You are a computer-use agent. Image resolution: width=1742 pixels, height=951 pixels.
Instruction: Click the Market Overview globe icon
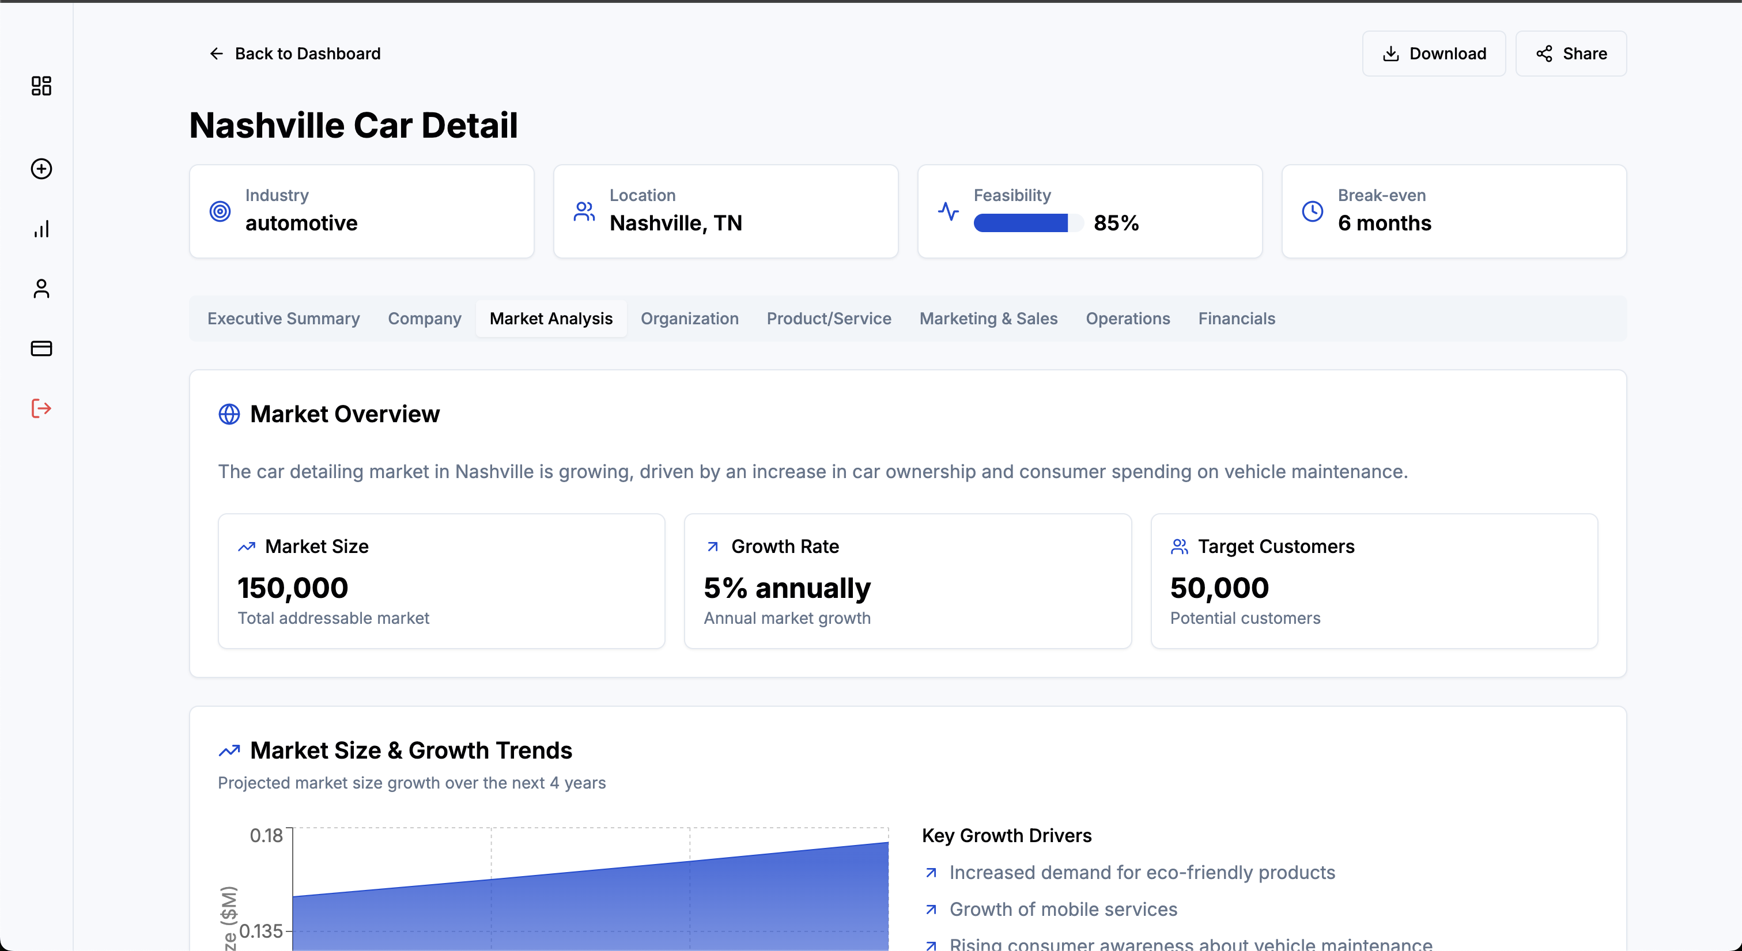pos(229,414)
